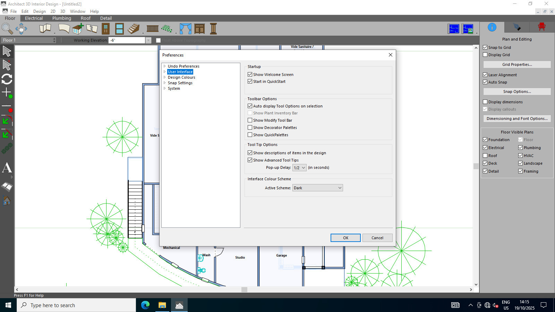The height and width of the screenshot is (312, 555).
Task: Open the Active Scheme dropdown
Action: click(x=317, y=188)
